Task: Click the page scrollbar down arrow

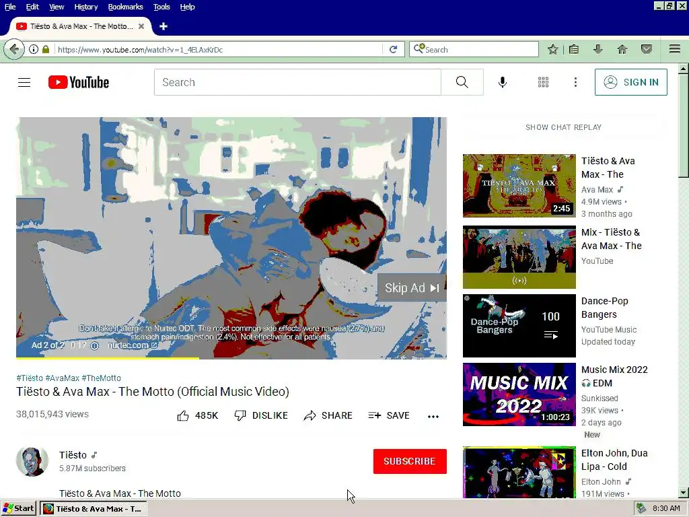Action: (x=684, y=493)
